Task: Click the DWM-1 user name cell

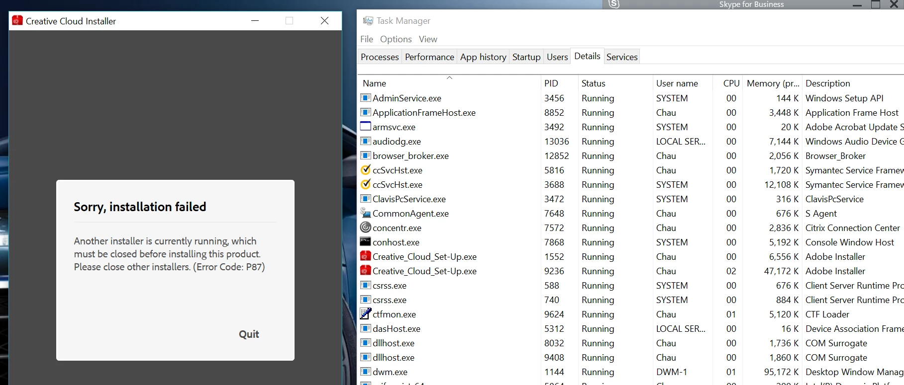Action: tap(672, 372)
